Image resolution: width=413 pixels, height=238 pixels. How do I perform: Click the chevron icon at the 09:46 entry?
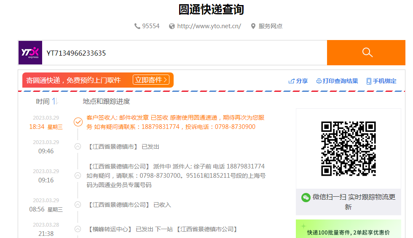pos(78,147)
